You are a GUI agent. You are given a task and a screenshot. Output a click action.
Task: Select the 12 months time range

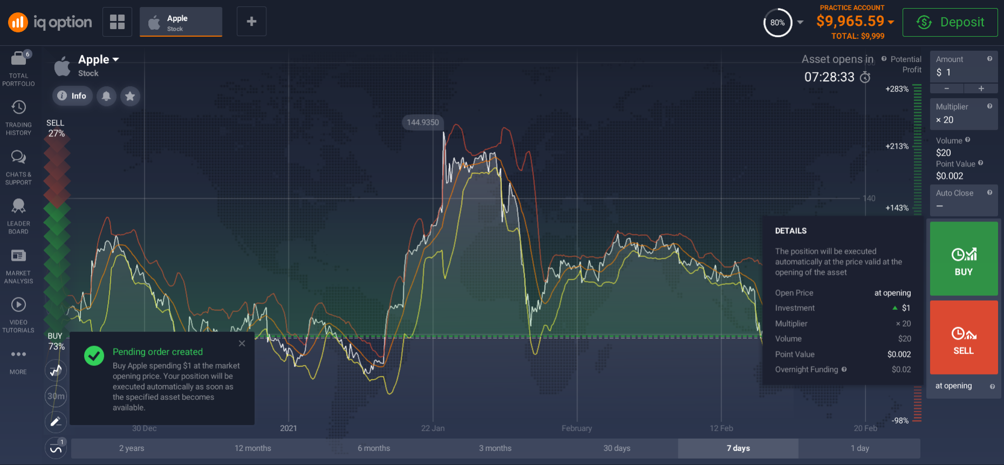coord(253,448)
